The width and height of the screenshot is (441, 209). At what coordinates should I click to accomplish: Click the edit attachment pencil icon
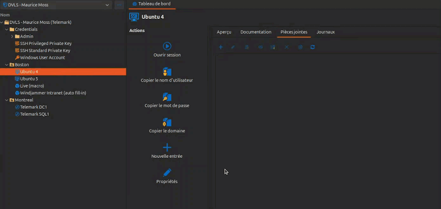(x=233, y=47)
